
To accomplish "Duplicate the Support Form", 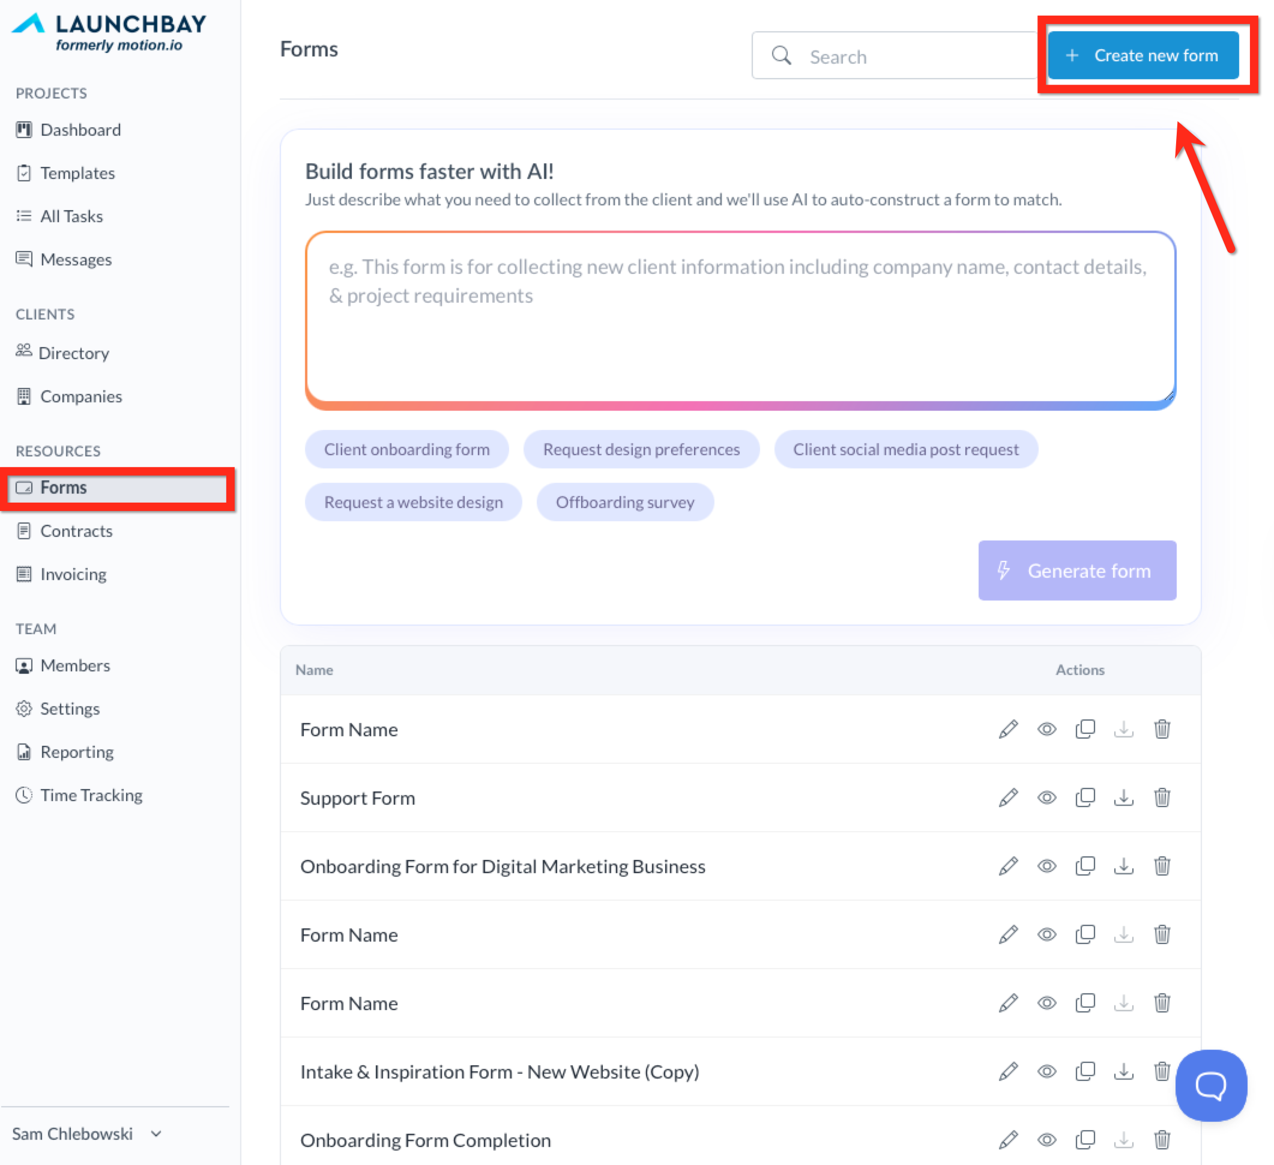I will pos(1085,797).
